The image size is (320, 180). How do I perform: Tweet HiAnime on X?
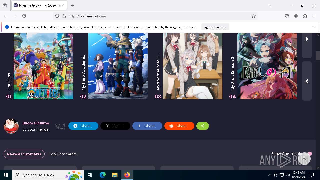coord(115,126)
